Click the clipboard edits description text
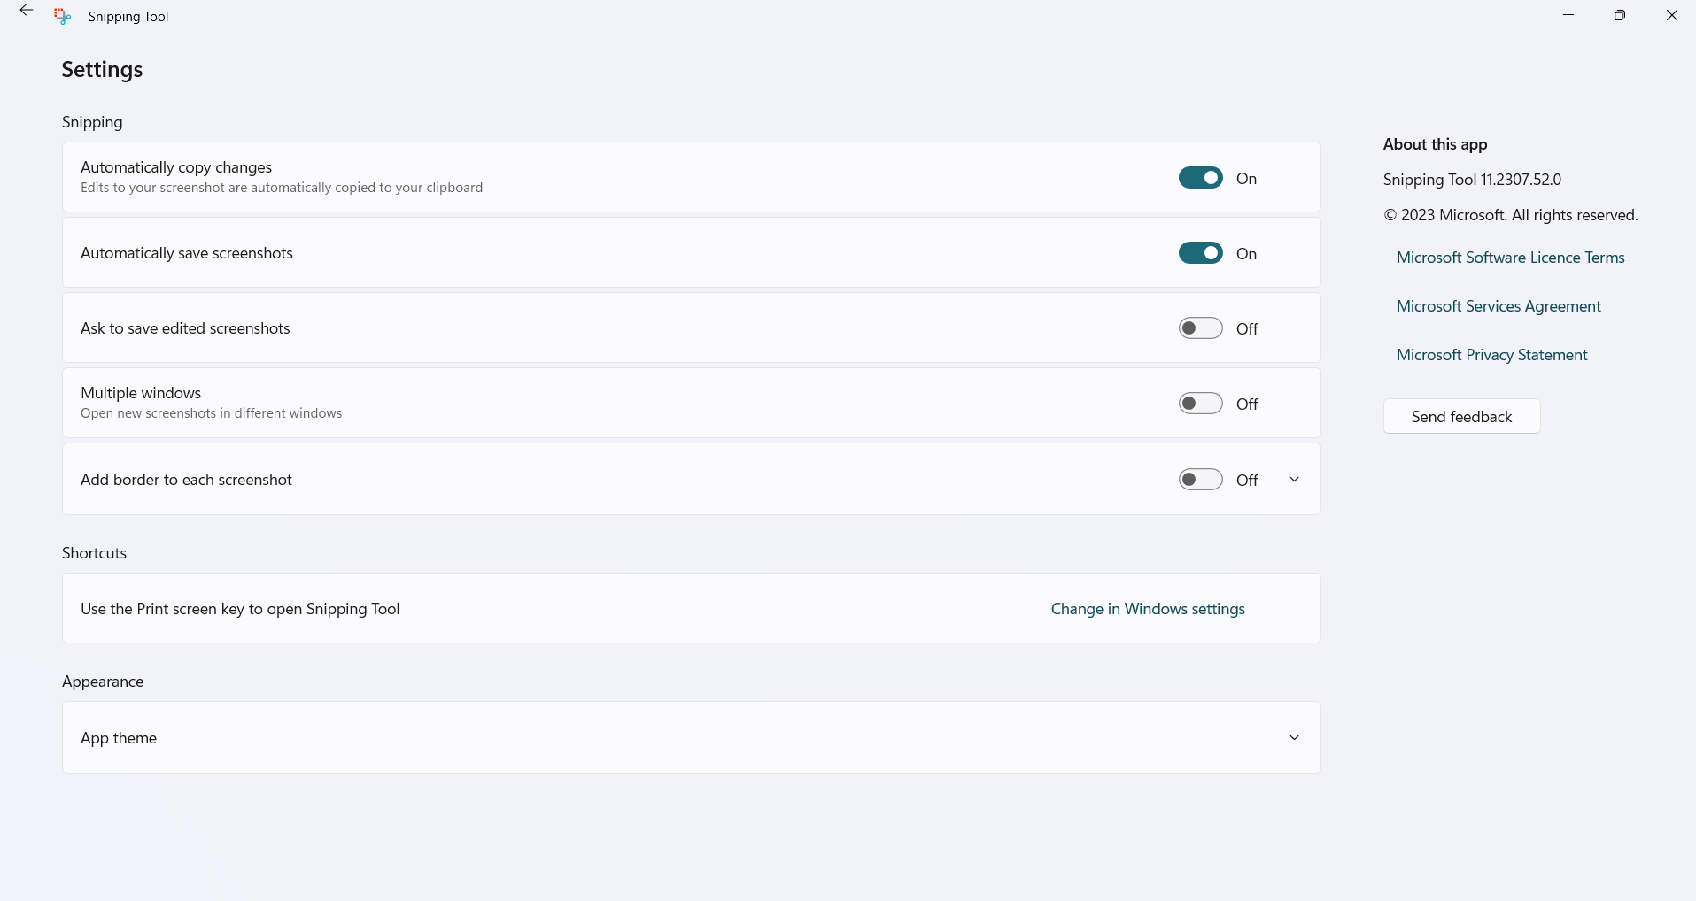The width and height of the screenshot is (1696, 901). pos(282,188)
